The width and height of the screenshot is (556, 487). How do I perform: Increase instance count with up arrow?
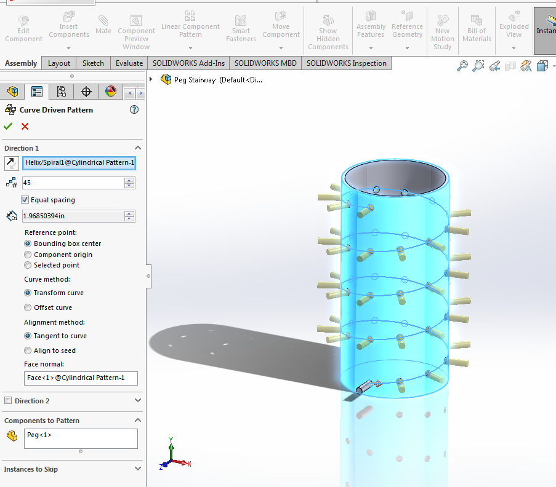[x=129, y=180]
